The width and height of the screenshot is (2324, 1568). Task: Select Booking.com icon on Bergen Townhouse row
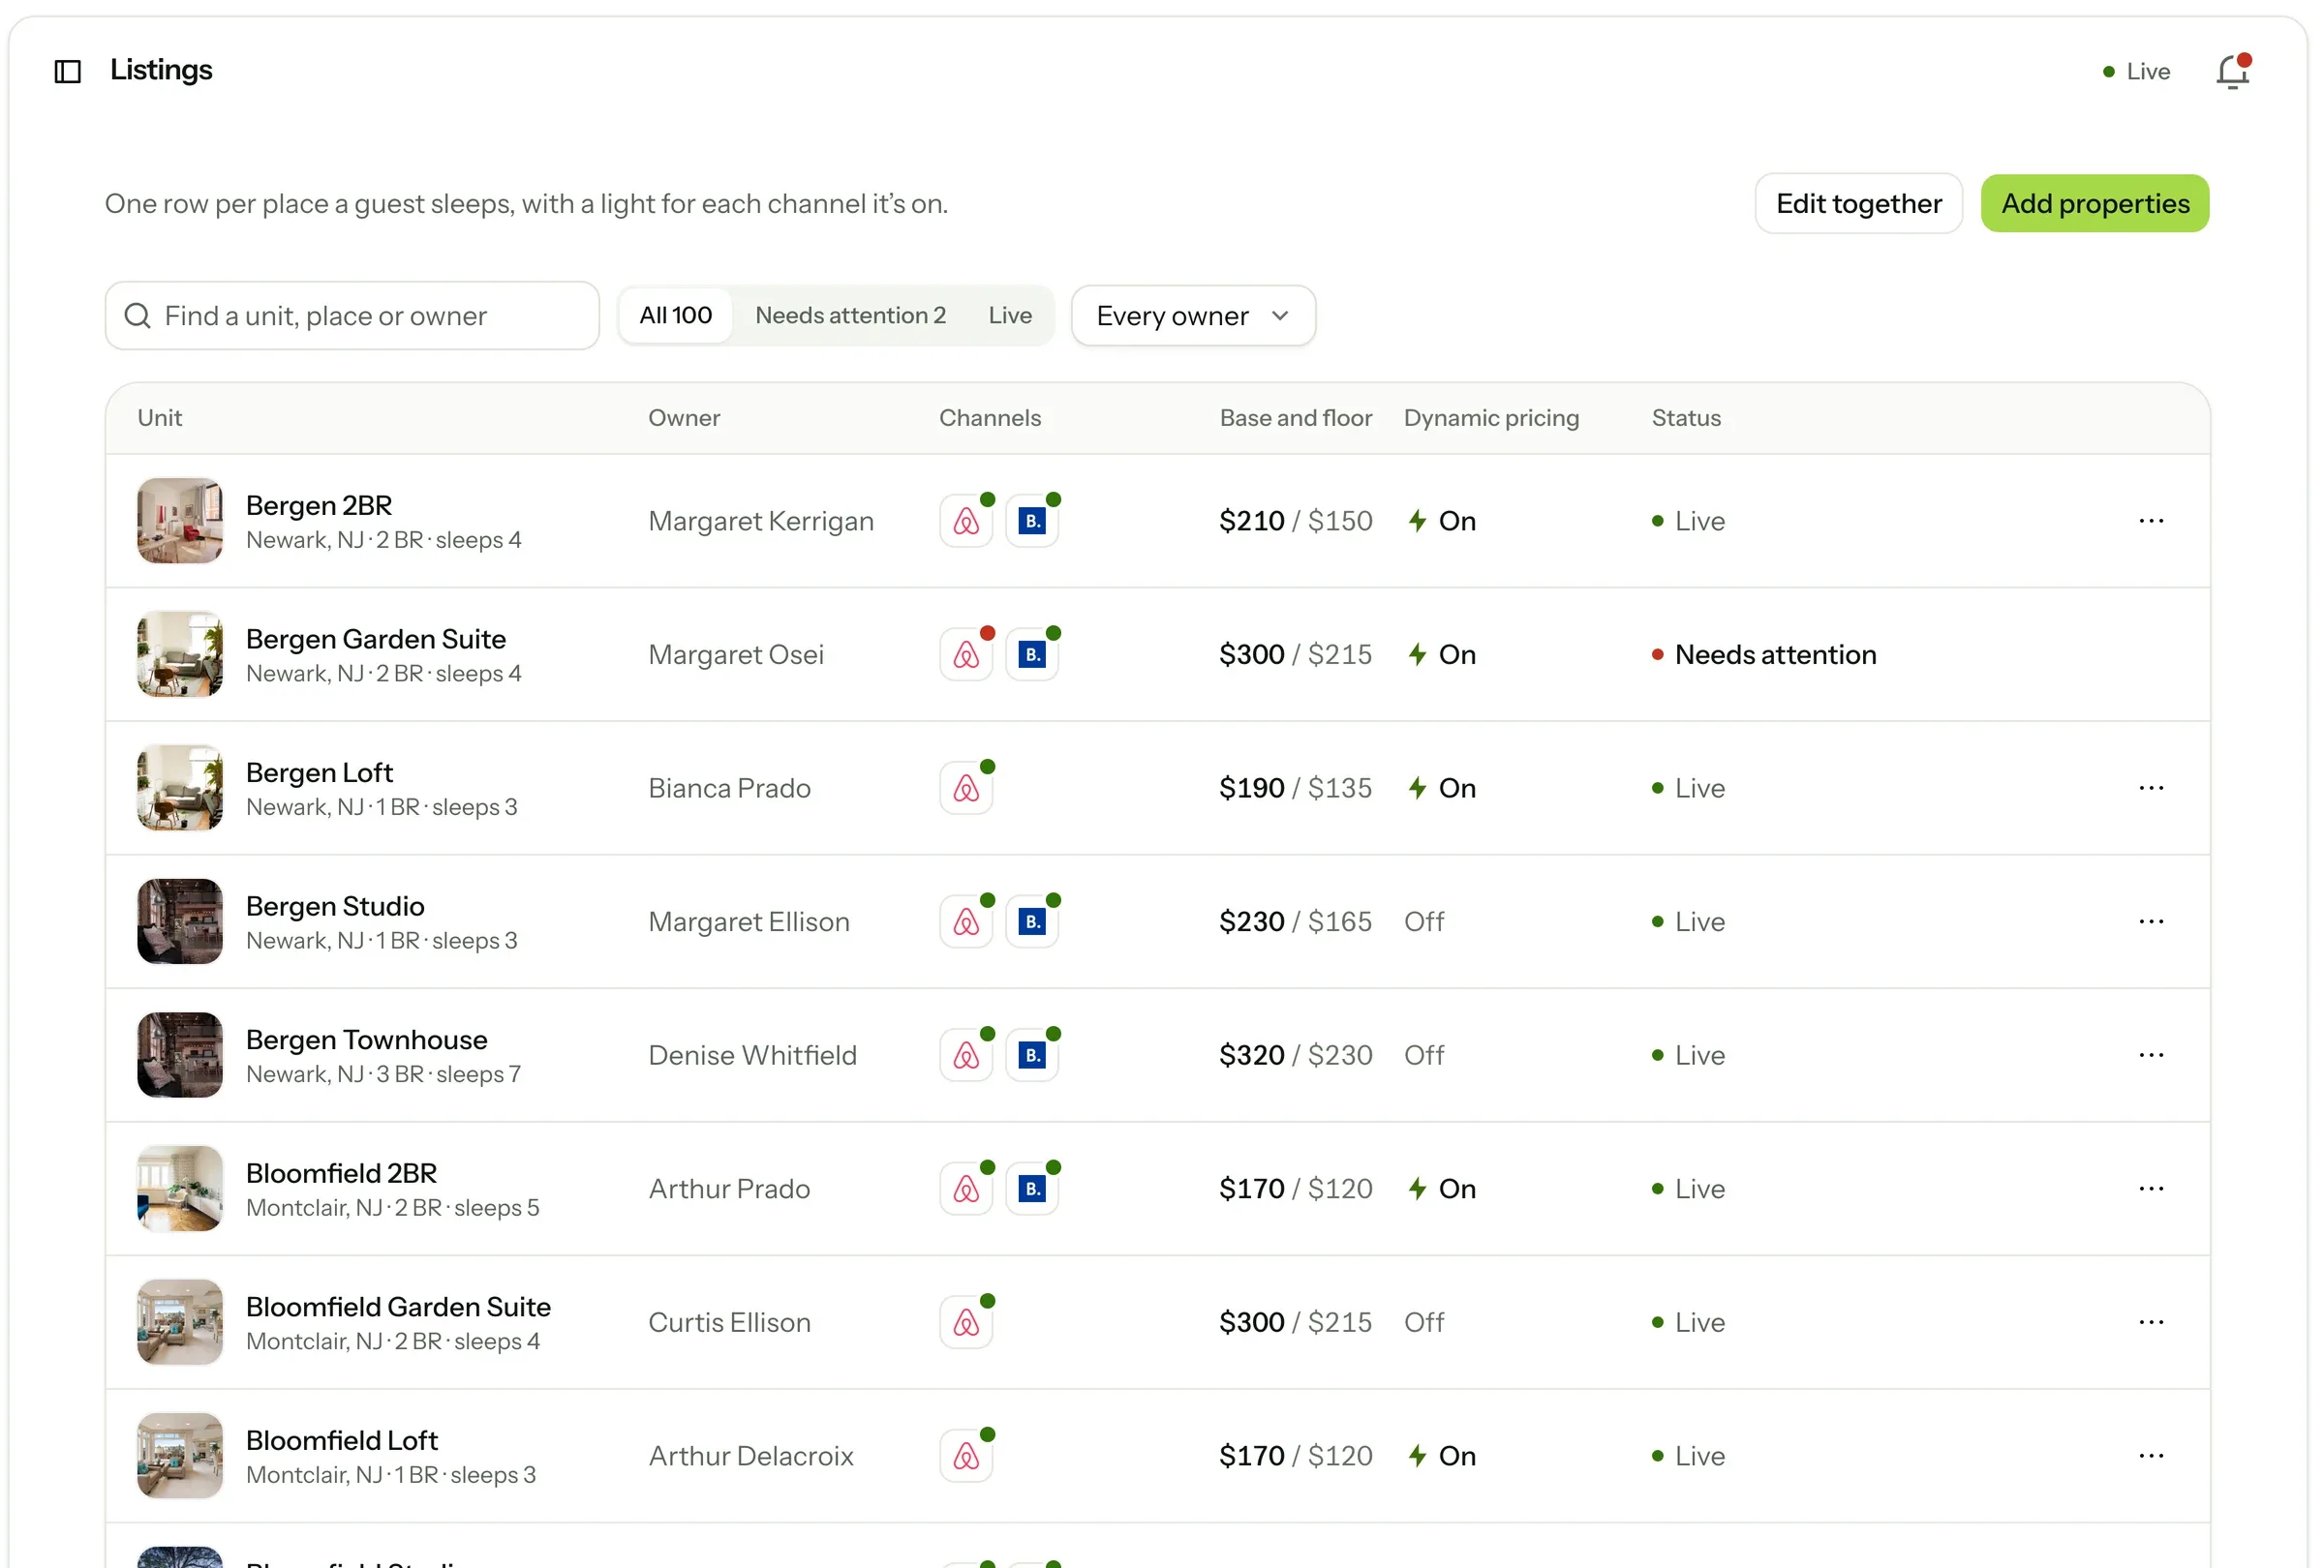click(x=1032, y=1055)
